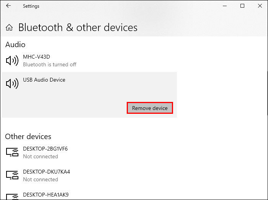
Task: Click the MHC-V43D speaker icon
Action: point(12,61)
